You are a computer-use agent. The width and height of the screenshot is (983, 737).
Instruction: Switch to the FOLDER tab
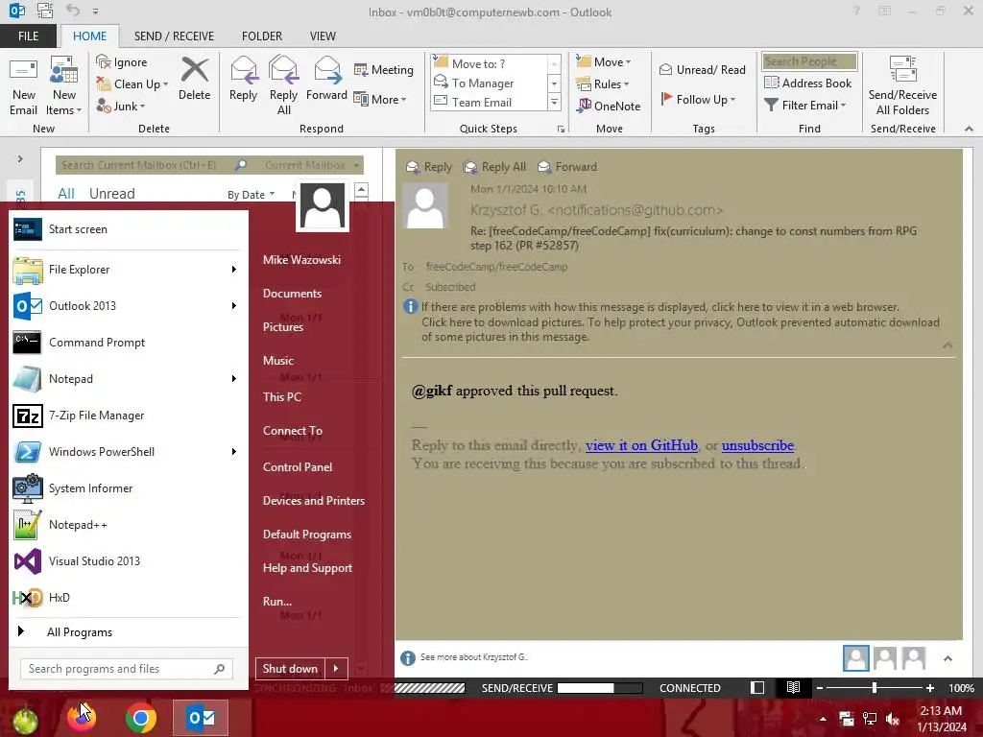pos(262,36)
